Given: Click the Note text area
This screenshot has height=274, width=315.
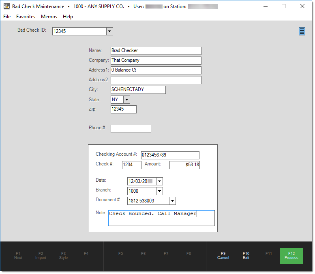Looking at the screenshot, I should 162,218.
